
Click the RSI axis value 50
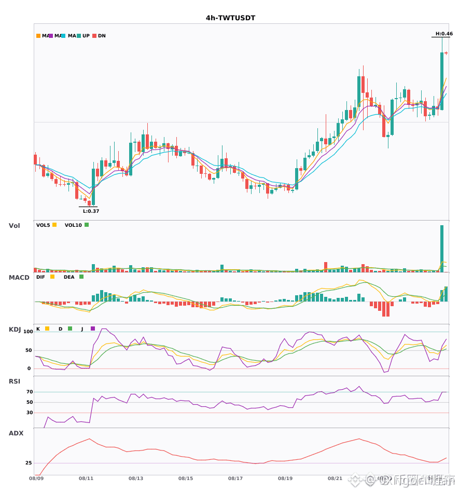pyautogui.click(x=30, y=402)
